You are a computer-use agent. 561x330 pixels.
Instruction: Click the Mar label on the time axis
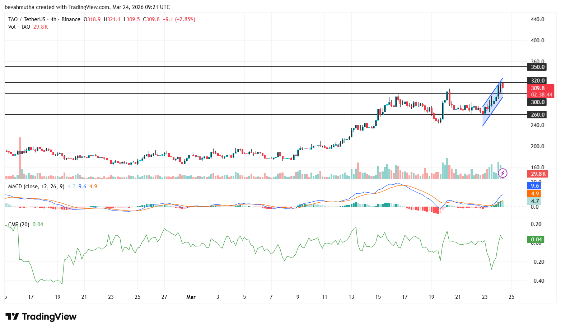click(x=191, y=297)
